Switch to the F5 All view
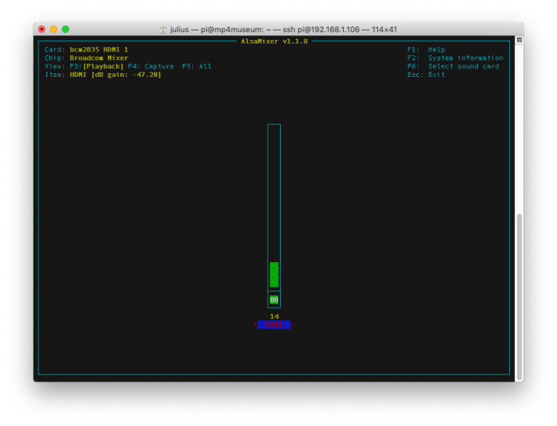Image resolution: width=557 pixels, height=426 pixels. pos(197,66)
